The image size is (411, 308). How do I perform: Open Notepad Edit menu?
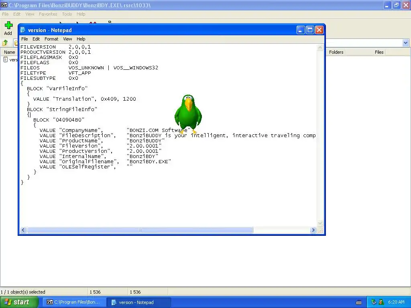(36, 39)
